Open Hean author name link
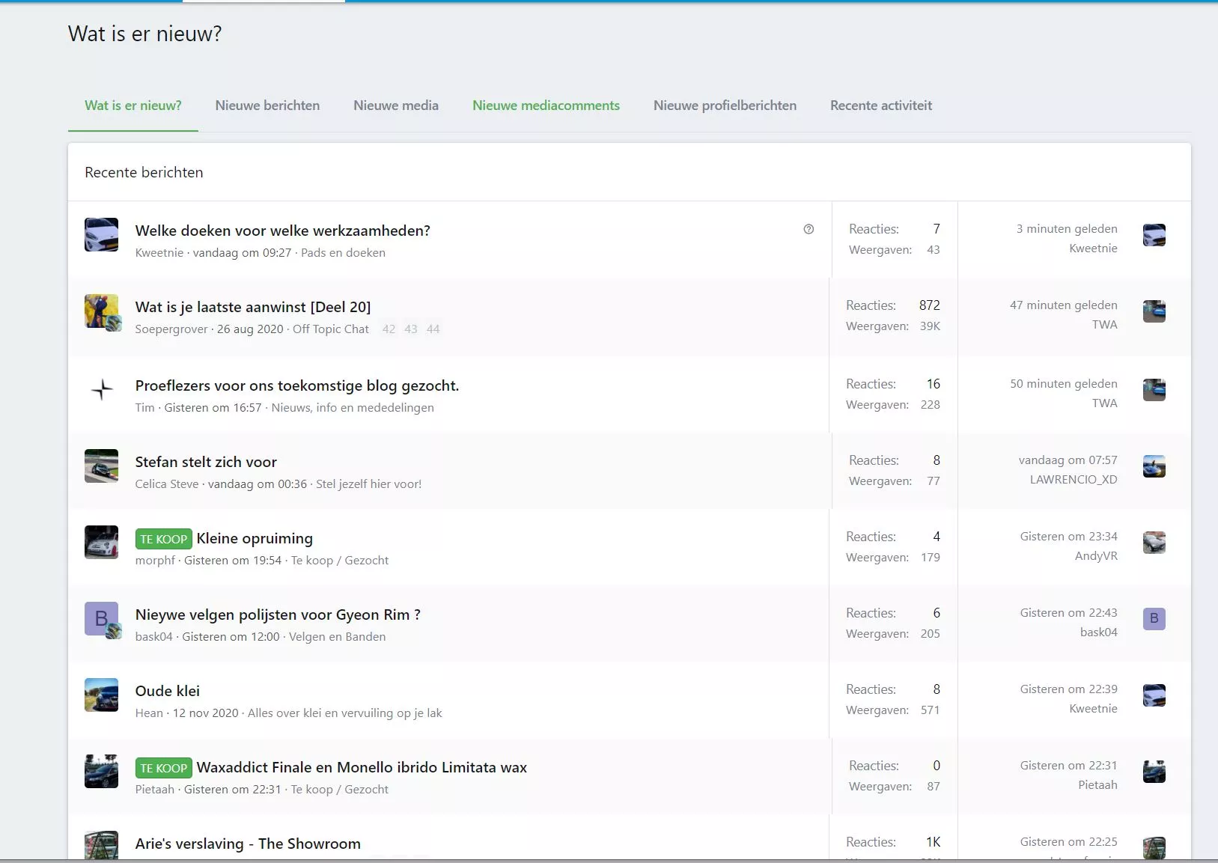The height and width of the screenshot is (863, 1218). pyautogui.click(x=149, y=713)
